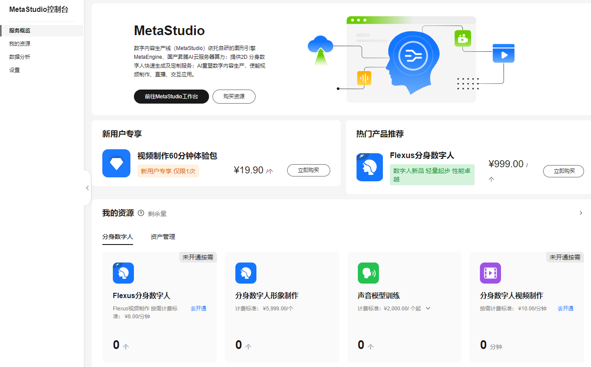This screenshot has width=591, height=367.
Task: Click the 剩余量 label
Action: click(x=157, y=214)
